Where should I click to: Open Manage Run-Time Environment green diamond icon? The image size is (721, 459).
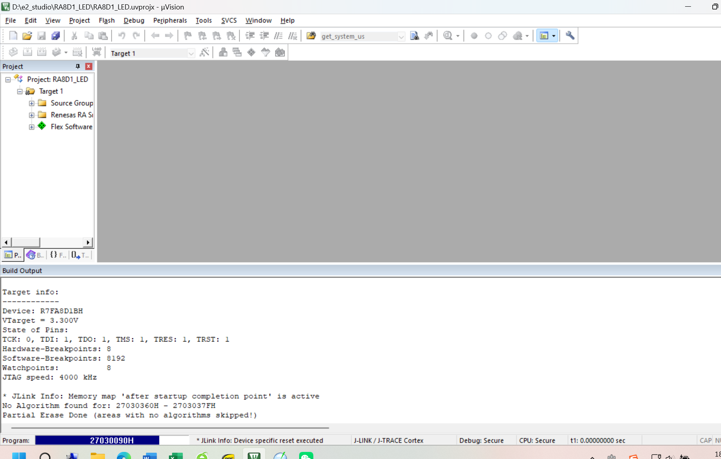tap(251, 52)
